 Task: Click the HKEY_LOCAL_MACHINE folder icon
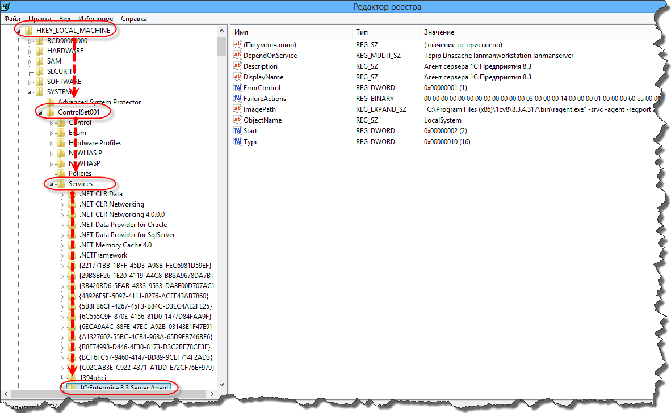29,31
